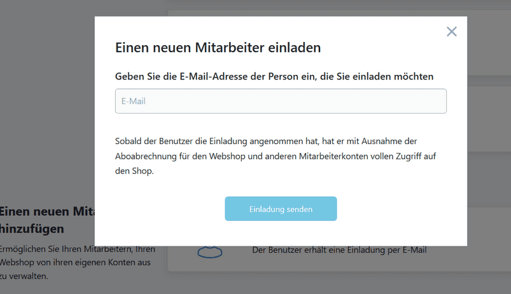Screen dimensions: 511x294
Task: Click background text 'Der Benutzer erhält eine Einladung per E-Mail'
Action: [x=339, y=250]
